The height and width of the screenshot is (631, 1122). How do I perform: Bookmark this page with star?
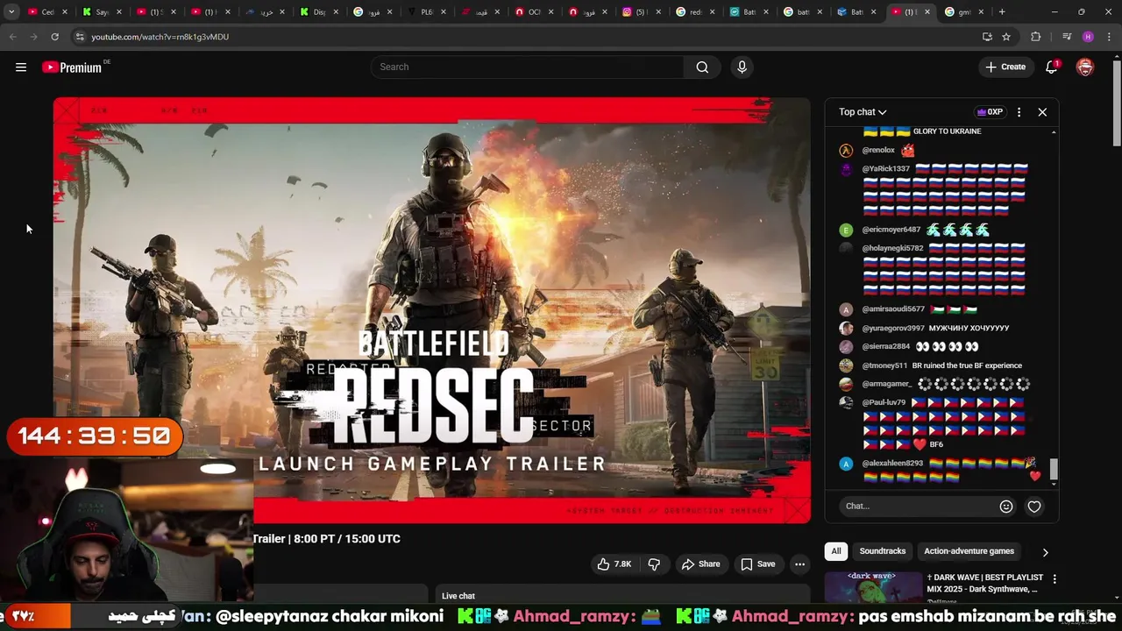1006,37
